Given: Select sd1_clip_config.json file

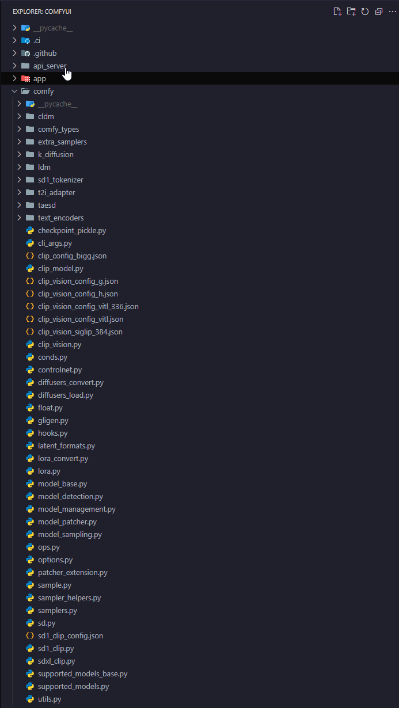Looking at the screenshot, I should [x=70, y=635].
